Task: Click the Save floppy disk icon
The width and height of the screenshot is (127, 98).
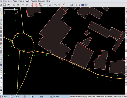Action: click(5, 5)
